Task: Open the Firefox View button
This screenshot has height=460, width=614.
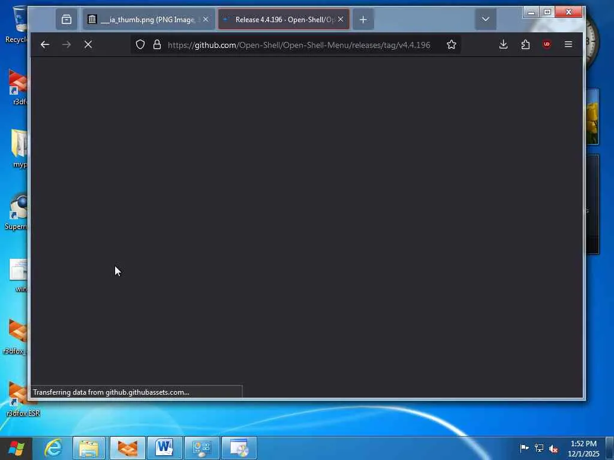Action: (x=67, y=20)
